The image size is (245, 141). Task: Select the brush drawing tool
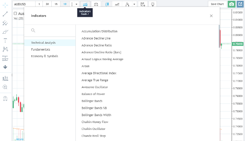pyautogui.click(x=5, y=32)
